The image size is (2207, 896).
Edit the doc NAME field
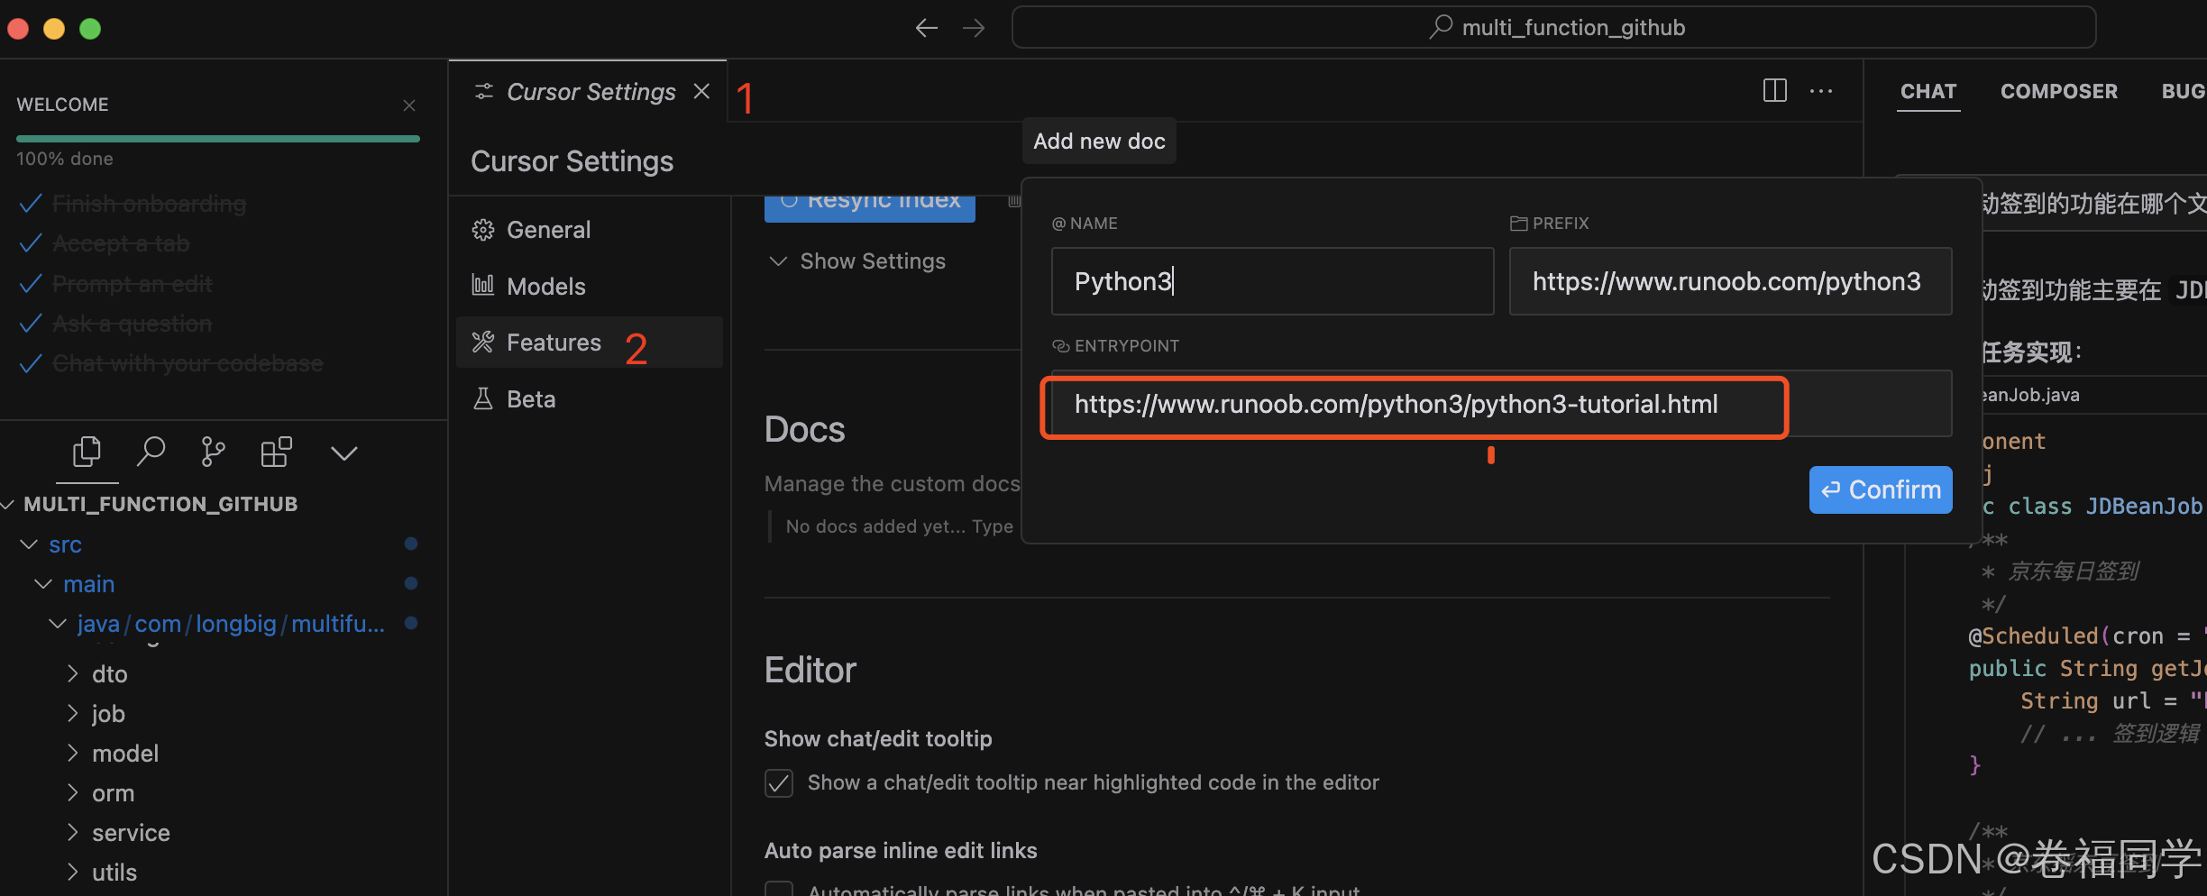[1272, 281]
